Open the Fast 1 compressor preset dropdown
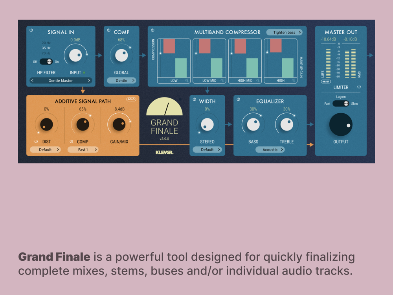Image resolution: width=393 pixels, height=295 pixels. click(83, 149)
